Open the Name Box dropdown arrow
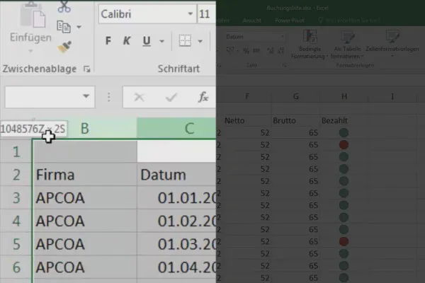This screenshot has height=283, width=425. (x=86, y=96)
